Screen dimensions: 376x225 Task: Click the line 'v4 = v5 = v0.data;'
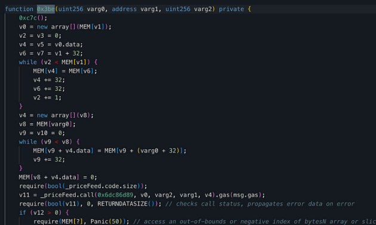pyautogui.click(x=51, y=45)
